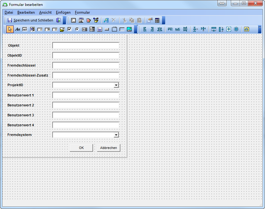Select the grey push button tool
This screenshot has width=265, height=209.
tap(107, 29)
